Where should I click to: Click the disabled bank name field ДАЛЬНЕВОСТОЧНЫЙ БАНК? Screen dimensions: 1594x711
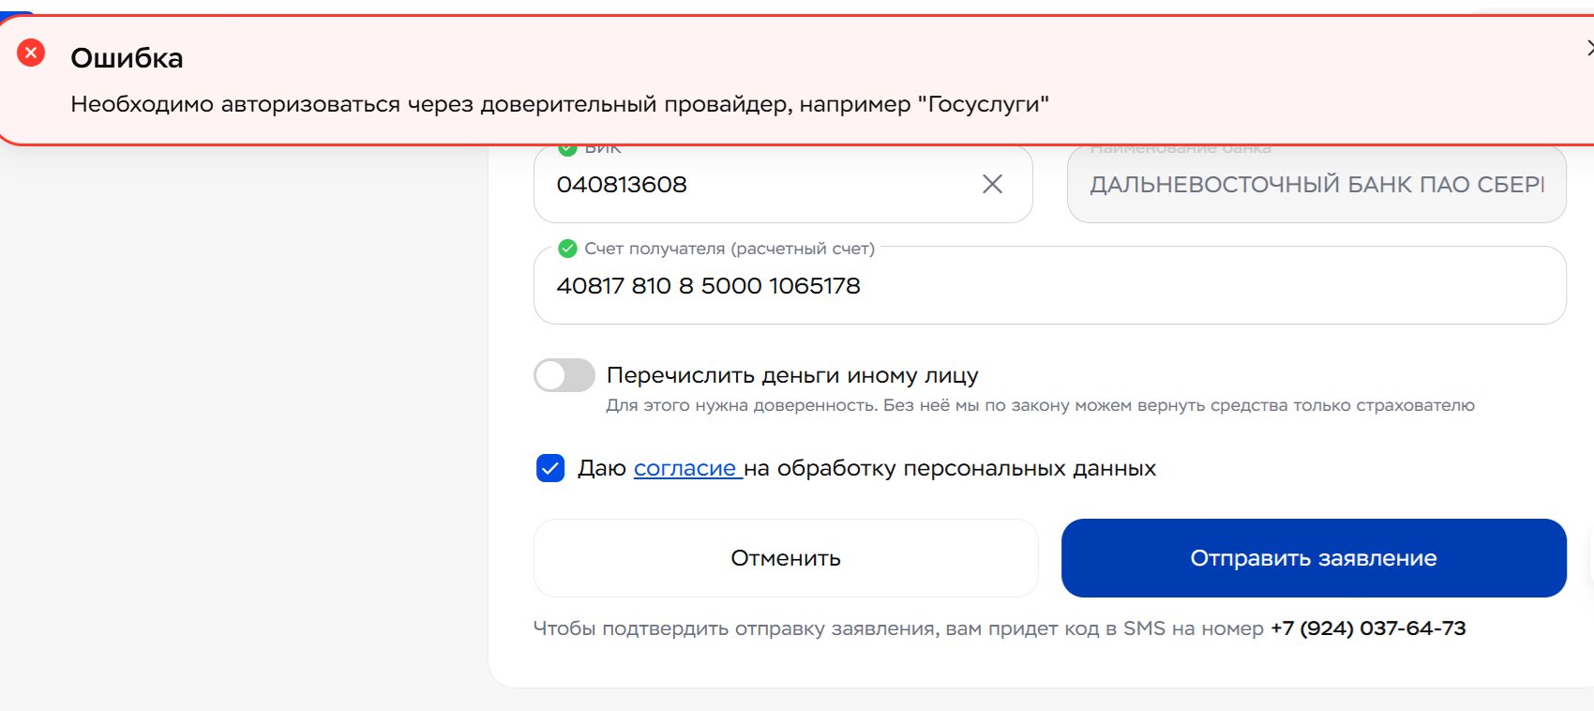1316,185
